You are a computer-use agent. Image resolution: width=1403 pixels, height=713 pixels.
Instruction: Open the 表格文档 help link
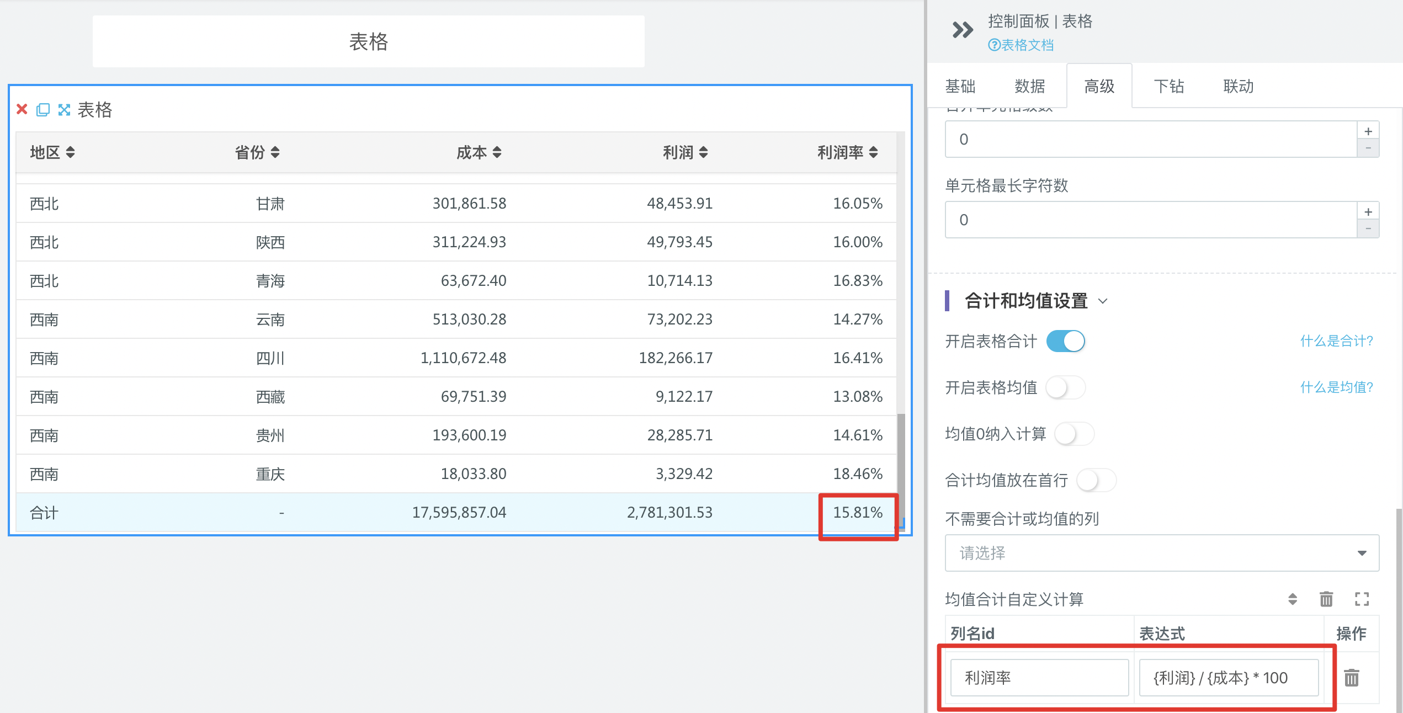[1021, 45]
